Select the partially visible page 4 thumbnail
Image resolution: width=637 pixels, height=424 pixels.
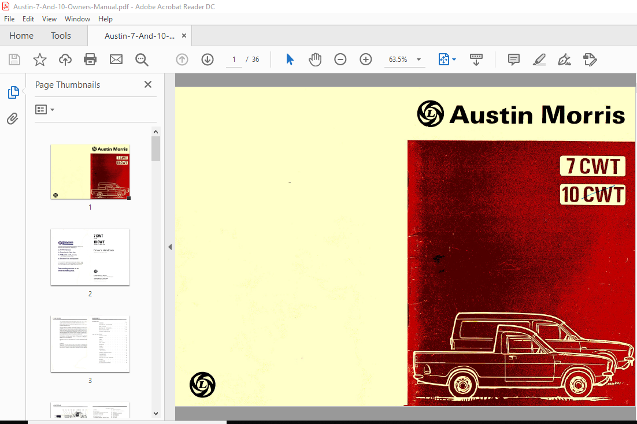[x=90, y=410]
